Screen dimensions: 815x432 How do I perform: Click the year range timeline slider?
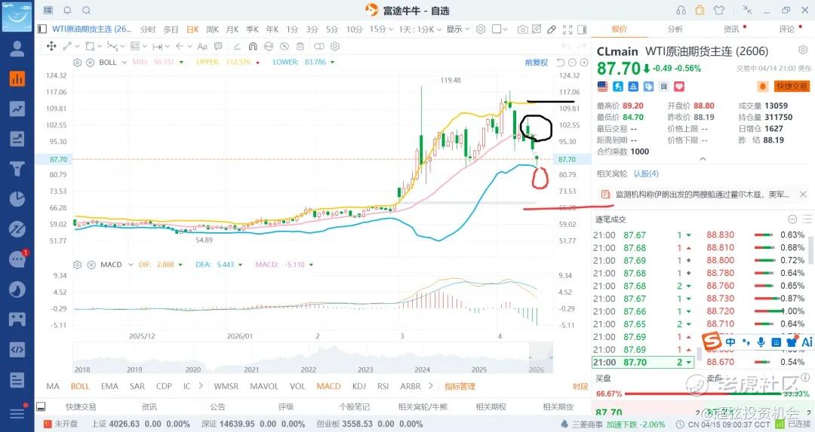[x=312, y=358]
